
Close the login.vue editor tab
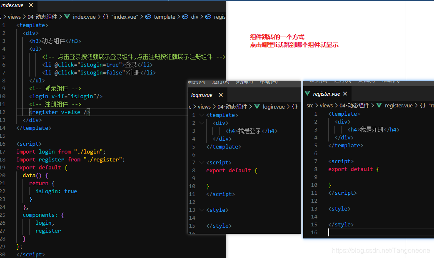[221, 95]
